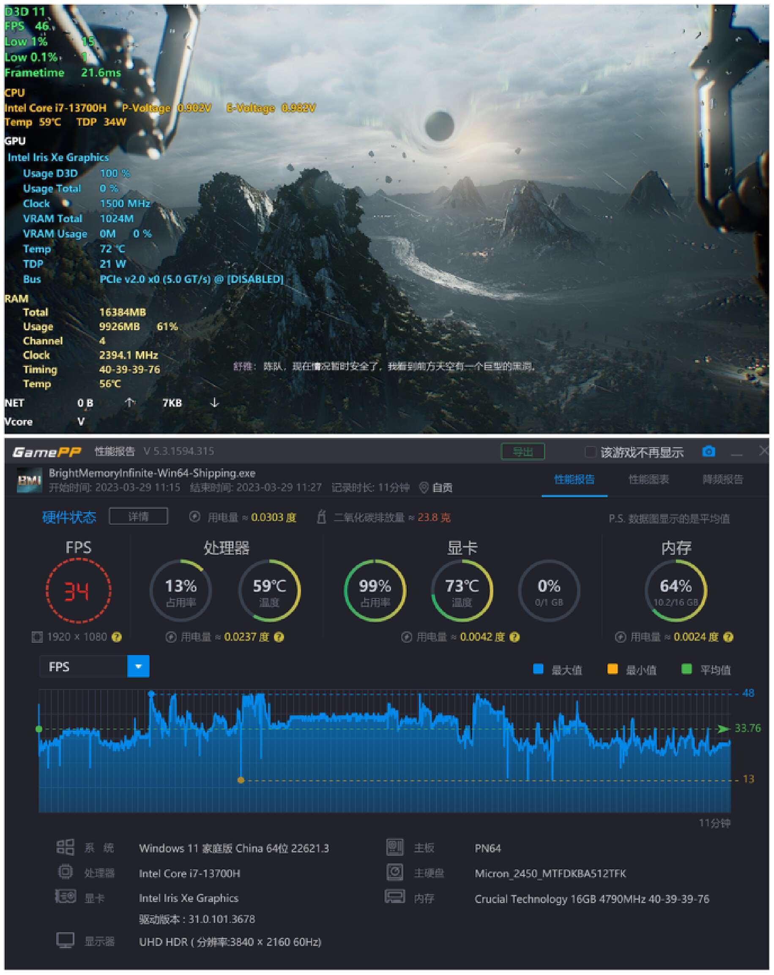Click the memory 64% usage gauge
This screenshot has width=774, height=975.
[x=676, y=590]
